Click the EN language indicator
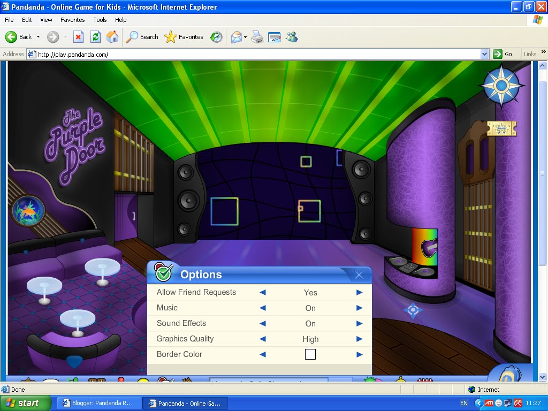 [x=464, y=404]
